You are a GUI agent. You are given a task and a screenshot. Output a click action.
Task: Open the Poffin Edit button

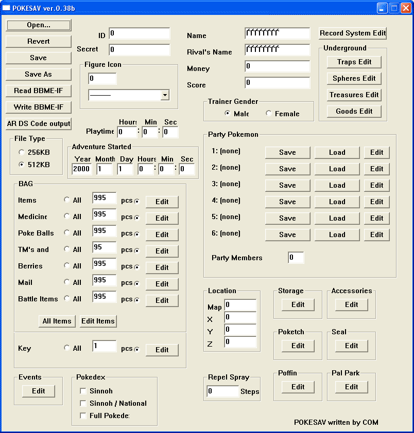pyautogui.click(x=298, y=387)
